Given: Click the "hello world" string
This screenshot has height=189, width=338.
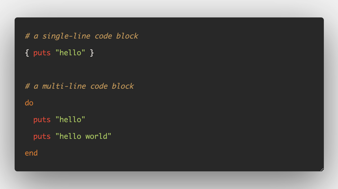Looking at the screenshot, I should pyautogui.click(x=83, y=136).
